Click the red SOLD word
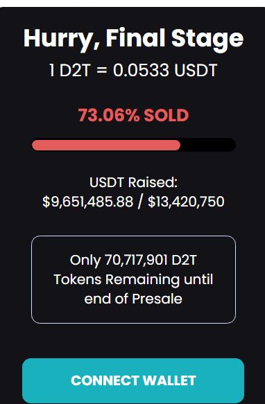 click(166, 115)
